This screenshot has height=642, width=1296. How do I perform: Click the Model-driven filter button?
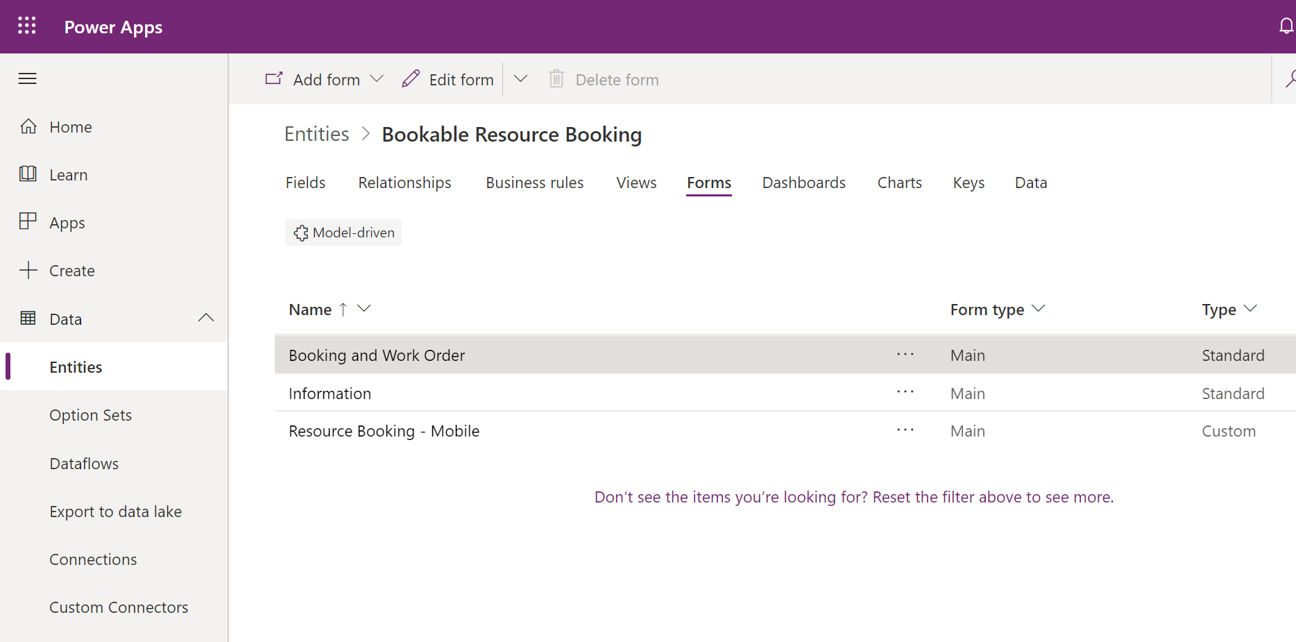coord(343,233)
